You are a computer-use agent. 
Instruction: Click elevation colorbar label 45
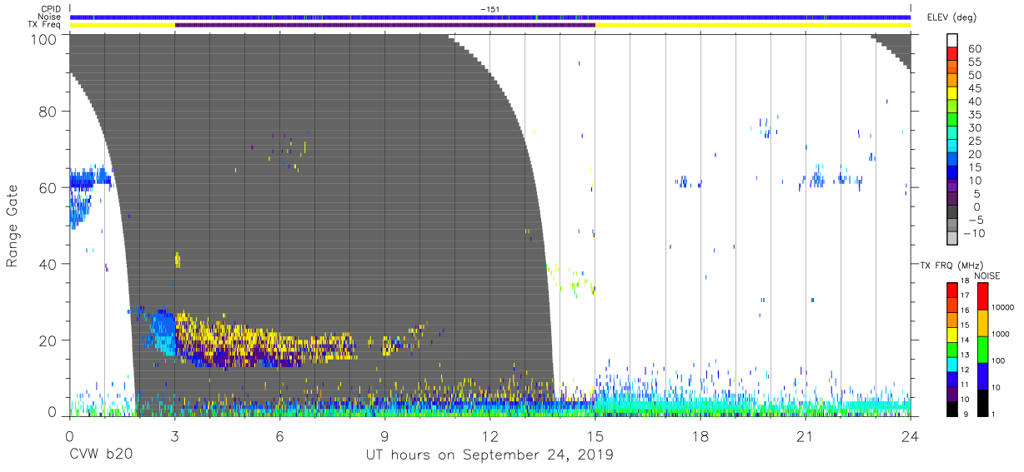(x=973, y=88)
